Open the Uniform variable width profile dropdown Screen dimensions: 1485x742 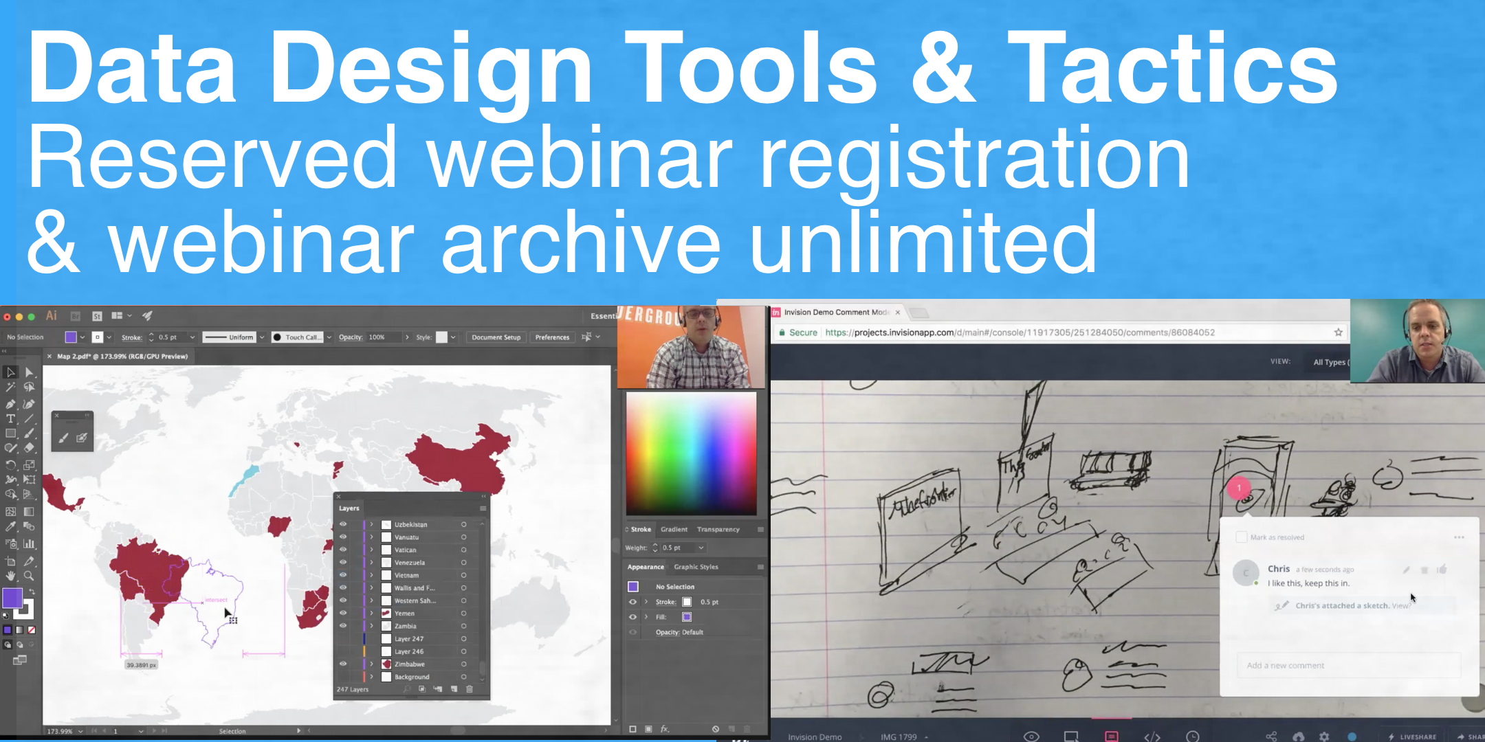(262, 337)
